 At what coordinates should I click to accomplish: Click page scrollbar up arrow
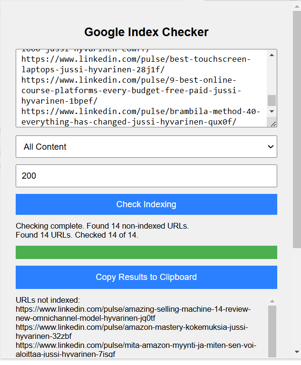point(297,6)
